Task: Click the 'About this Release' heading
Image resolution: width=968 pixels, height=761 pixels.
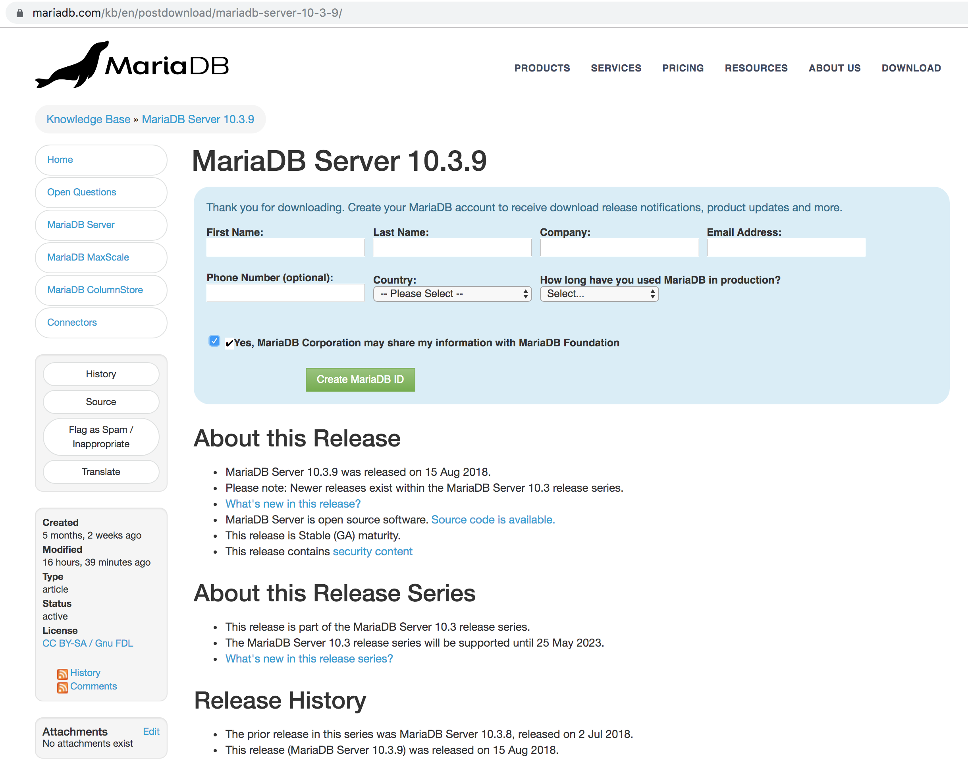Action: 297,438
